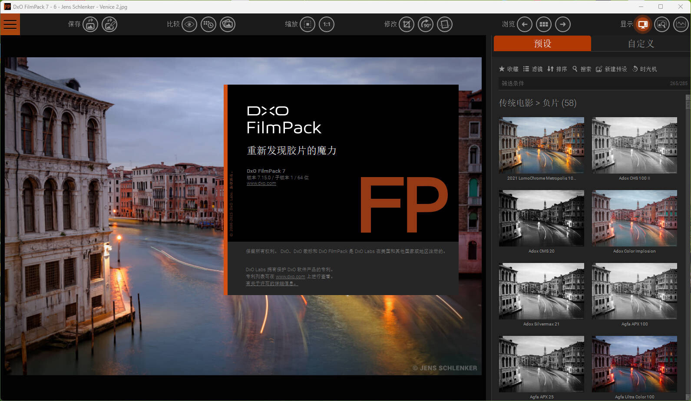Click the save image icon
691x401 pixels.
[90, 24]
